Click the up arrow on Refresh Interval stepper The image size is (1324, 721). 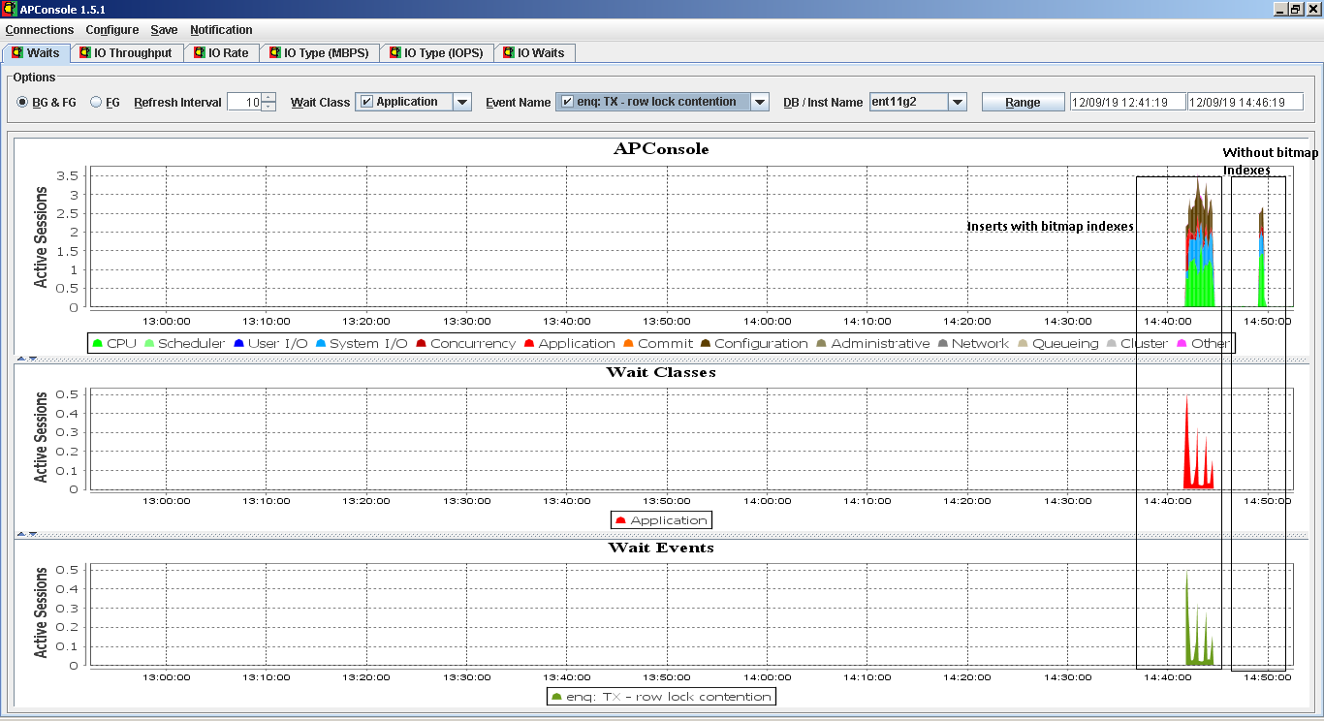tap(268, 97)
